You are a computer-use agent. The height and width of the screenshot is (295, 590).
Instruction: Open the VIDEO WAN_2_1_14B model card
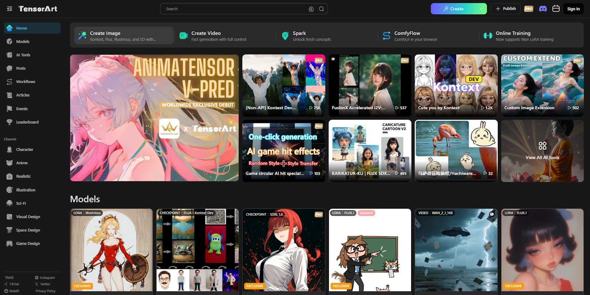[x=456, y=251]
